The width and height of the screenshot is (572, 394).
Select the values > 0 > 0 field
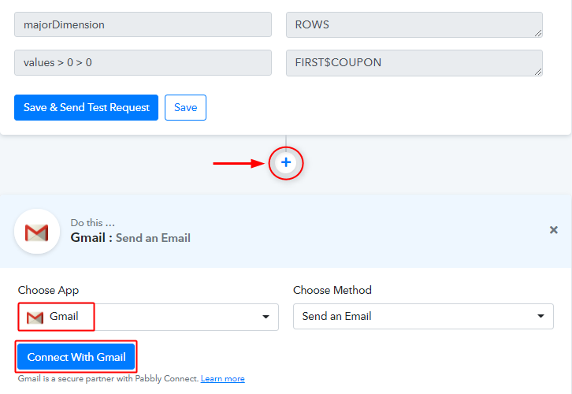point(143,63)
